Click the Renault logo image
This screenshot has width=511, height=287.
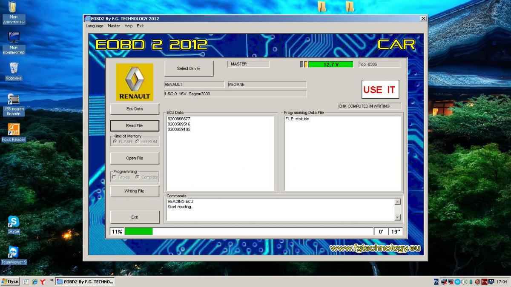coord(135,82)
